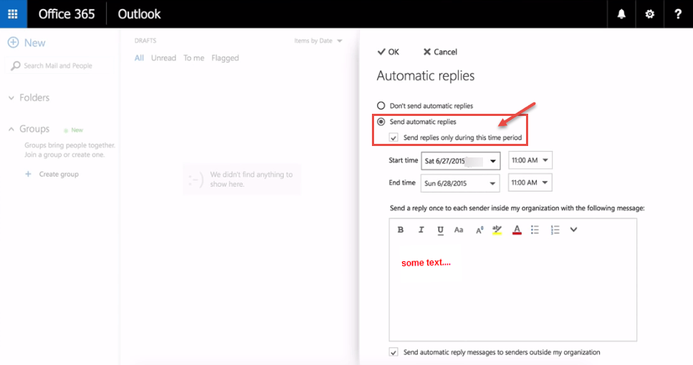Open the Office 365 app launcher grid

tap(14, 14)
